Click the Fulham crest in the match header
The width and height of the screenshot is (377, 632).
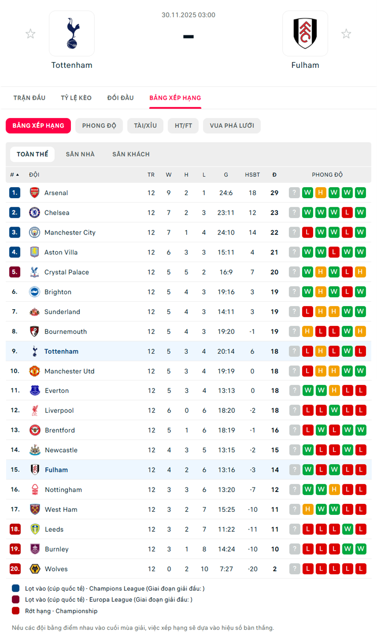pyautogui.click(x=305, y=33)
